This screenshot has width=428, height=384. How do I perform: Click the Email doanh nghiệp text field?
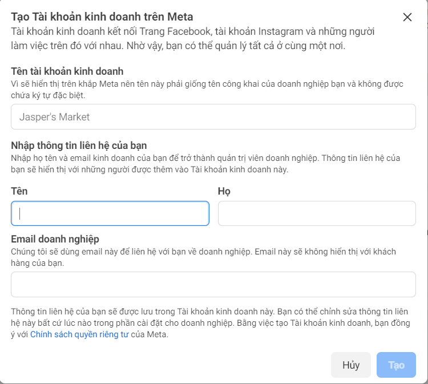213,284
